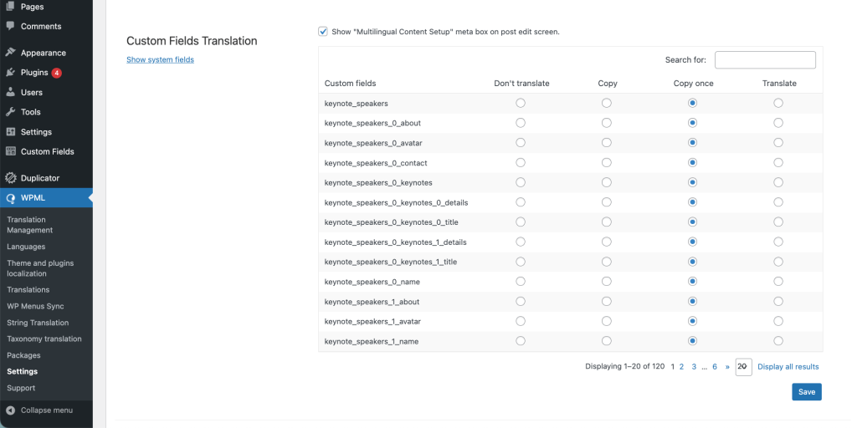Image resolution: width=857 pixels, height=428 pixels.
Task: Open the results-per-page dropdown showing 20
Action: (x=744, y=367)
